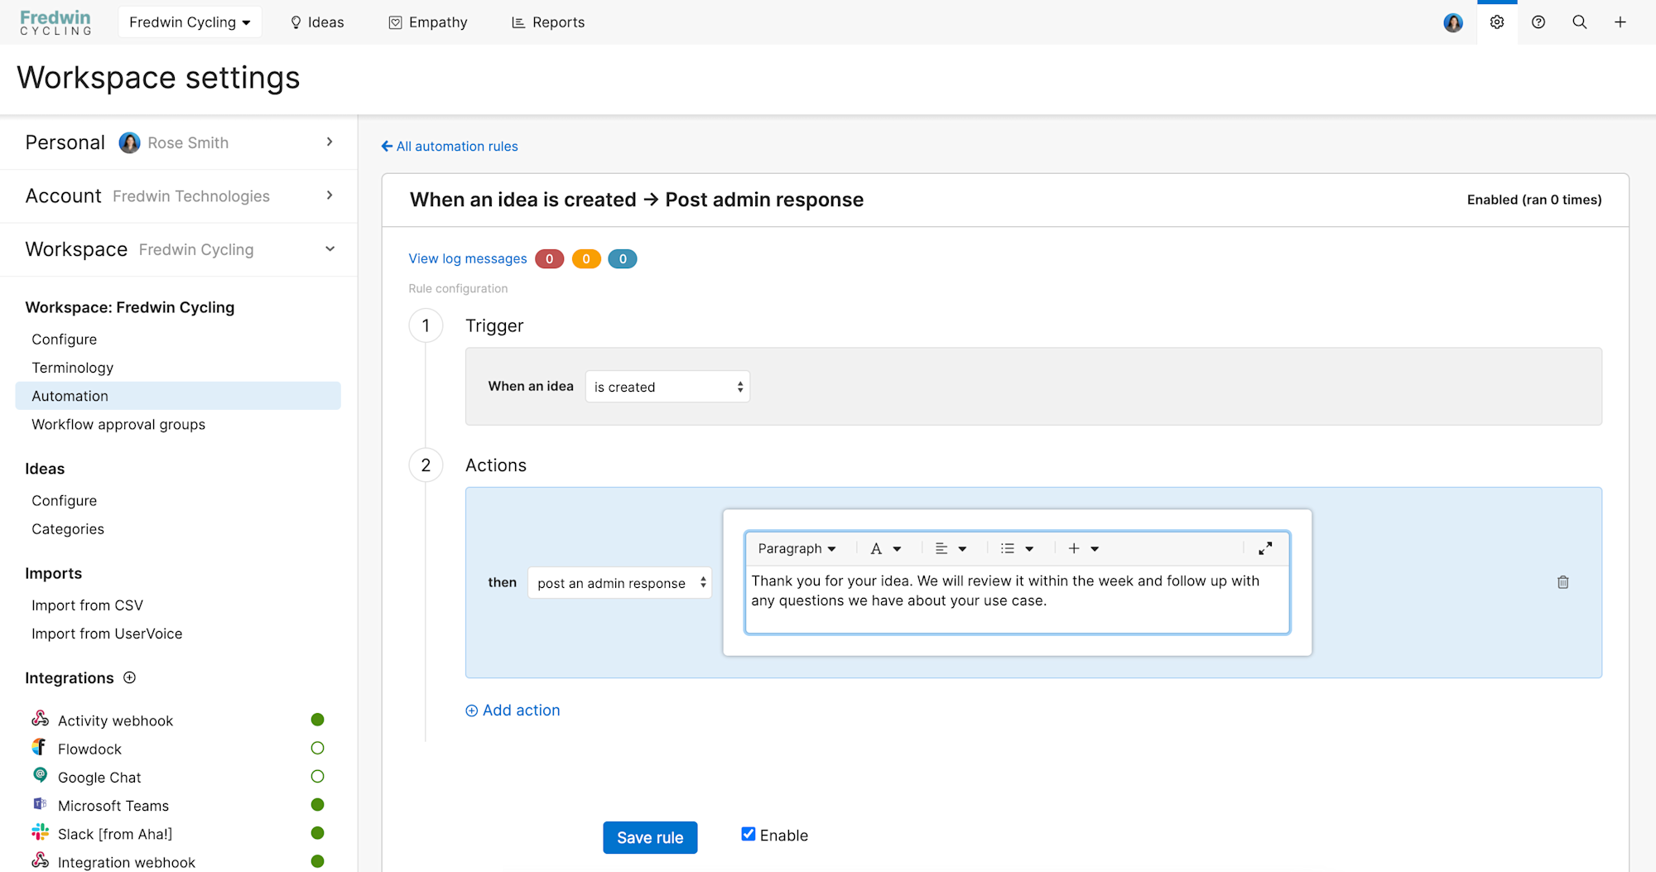Click the red log message count badge

coord(549,259)
